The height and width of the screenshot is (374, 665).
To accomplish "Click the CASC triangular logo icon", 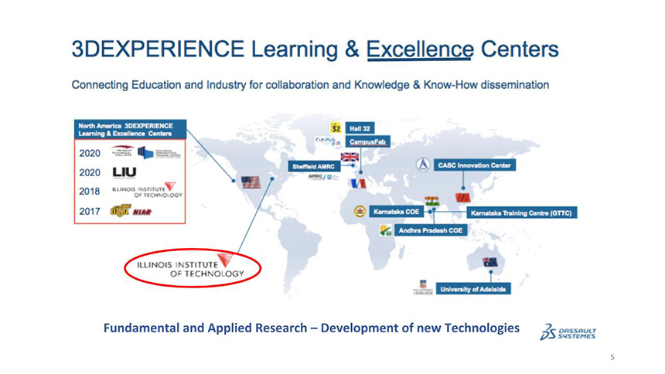I will click(x=421, y=165).
